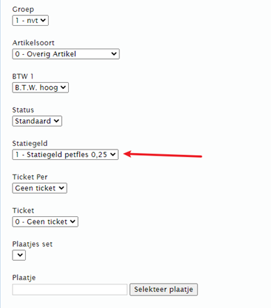Open the Ticket Per dropdown 'Geen ticket'

[40, 188]
